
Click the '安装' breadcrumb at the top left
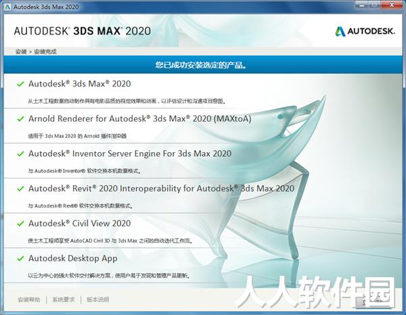click(21, 52)
